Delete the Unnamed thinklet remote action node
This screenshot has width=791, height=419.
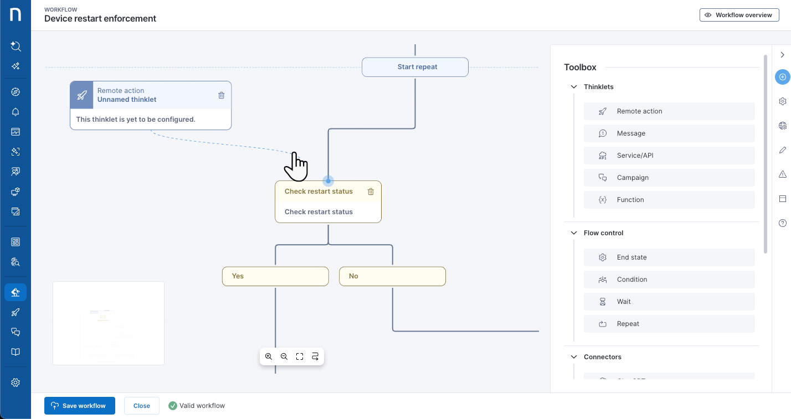pyautogui.click(x=221, y=95)
